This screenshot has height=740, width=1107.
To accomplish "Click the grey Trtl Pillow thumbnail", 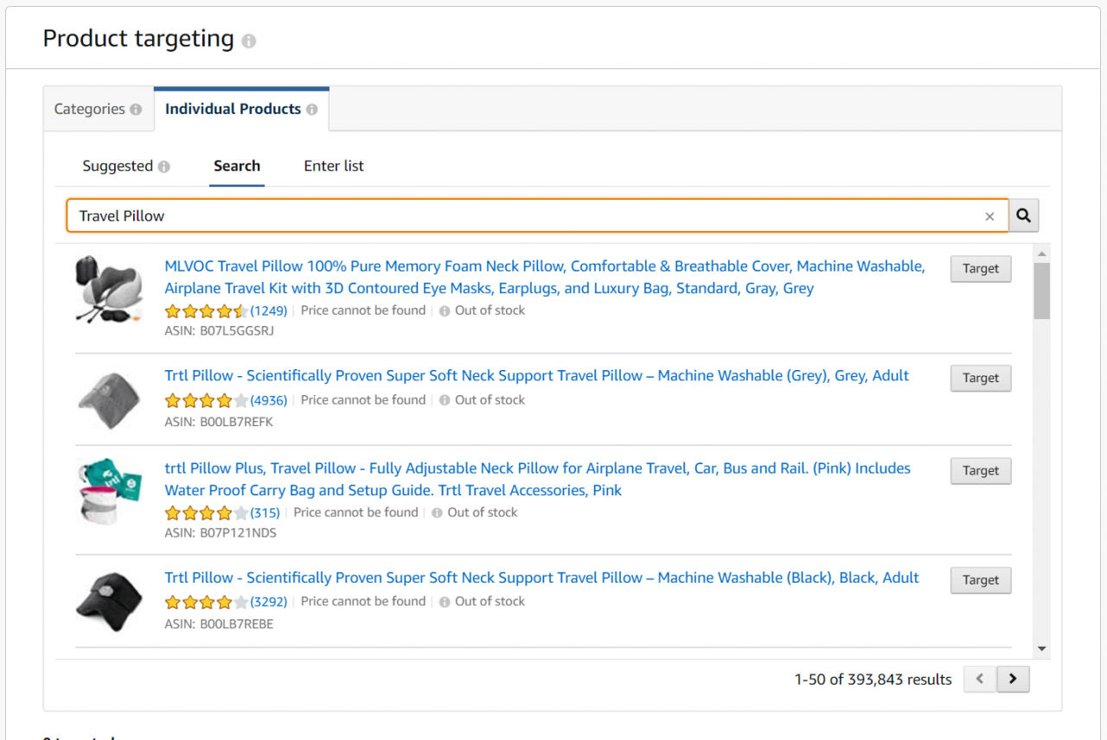I will point(109,399).
